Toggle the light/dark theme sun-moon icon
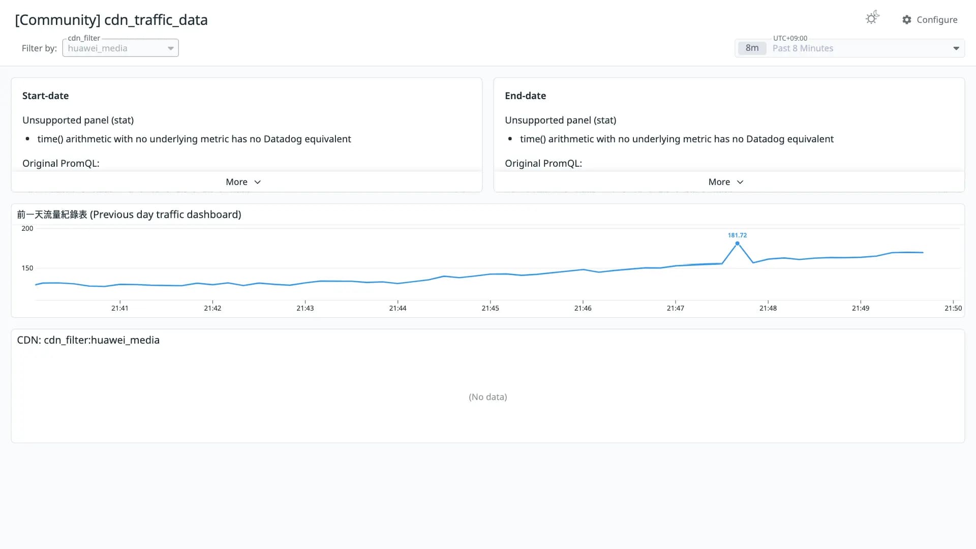Image resolution: width=976 pixels, height=549 pixels. (x=872, y=18)
